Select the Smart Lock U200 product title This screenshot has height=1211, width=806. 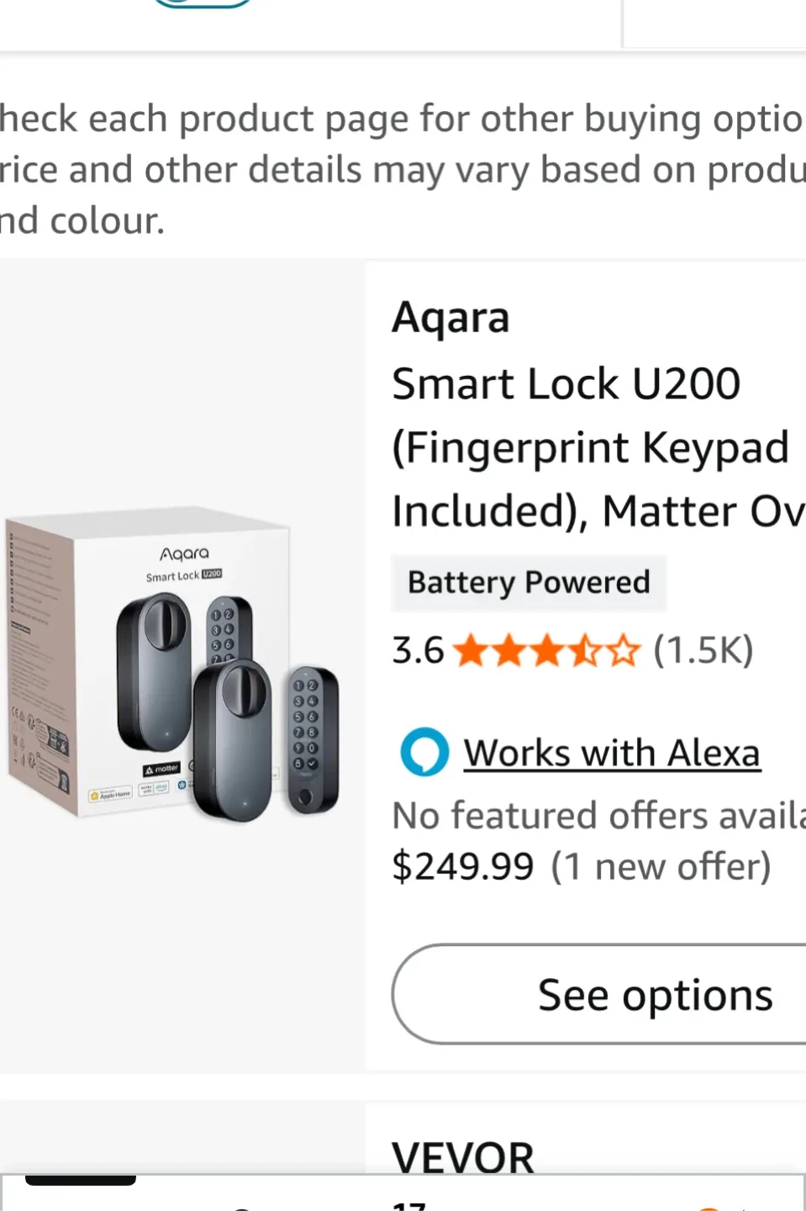[x=588, y=446]
